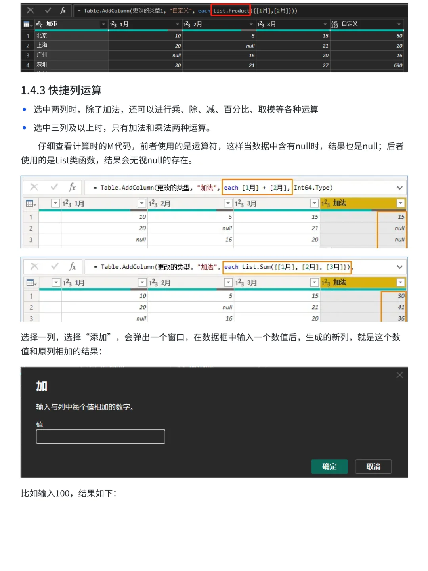
Task: Open 2月 column dropdown in the List.Sum table
Action: (x=228, y=283)
